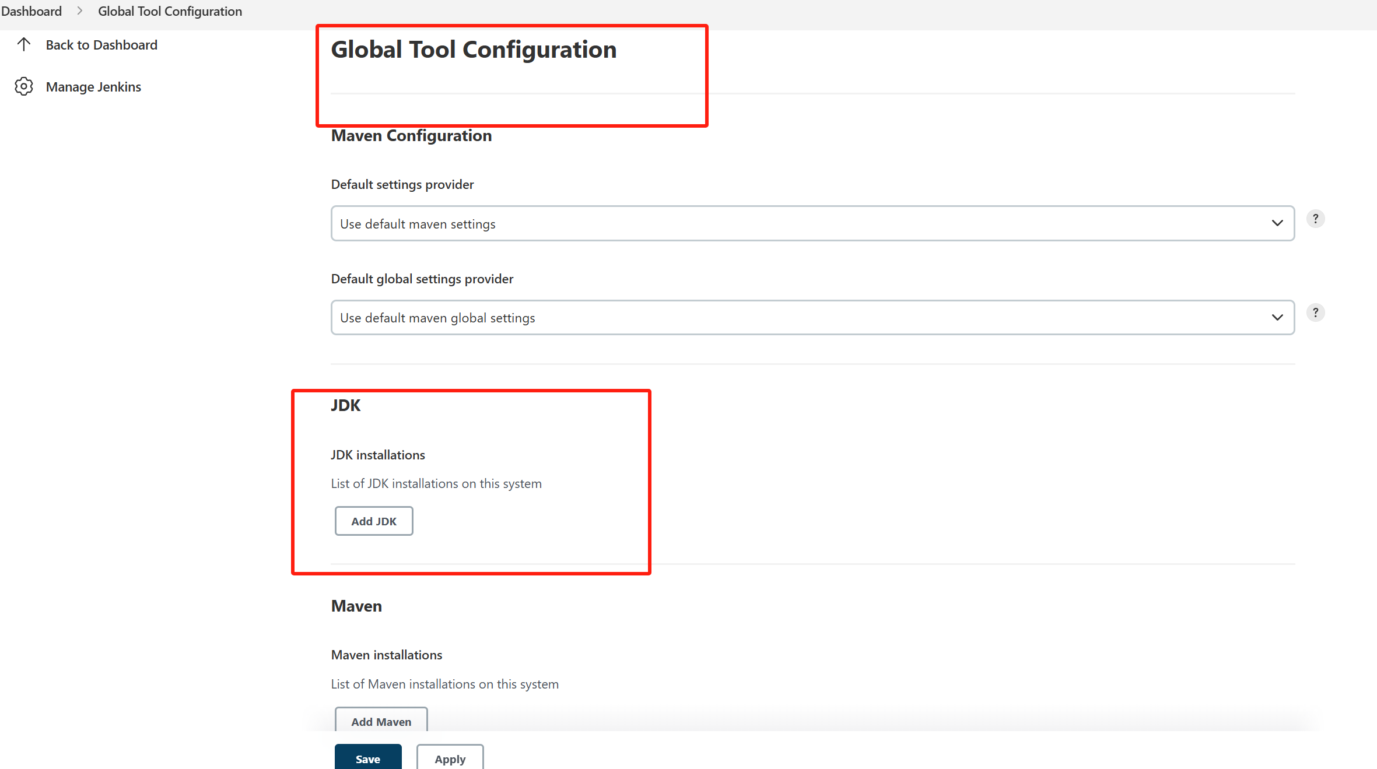The height and width of the screenshot is (769, 1377).
Task: Click the JDK section heading
Action: coord(346,405)
